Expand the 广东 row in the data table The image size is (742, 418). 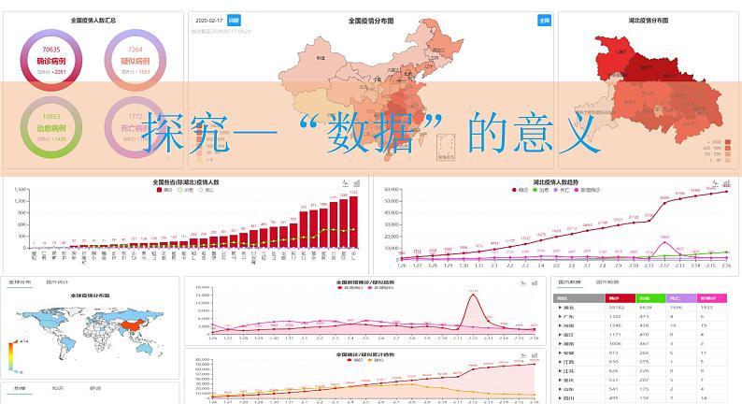561,317
